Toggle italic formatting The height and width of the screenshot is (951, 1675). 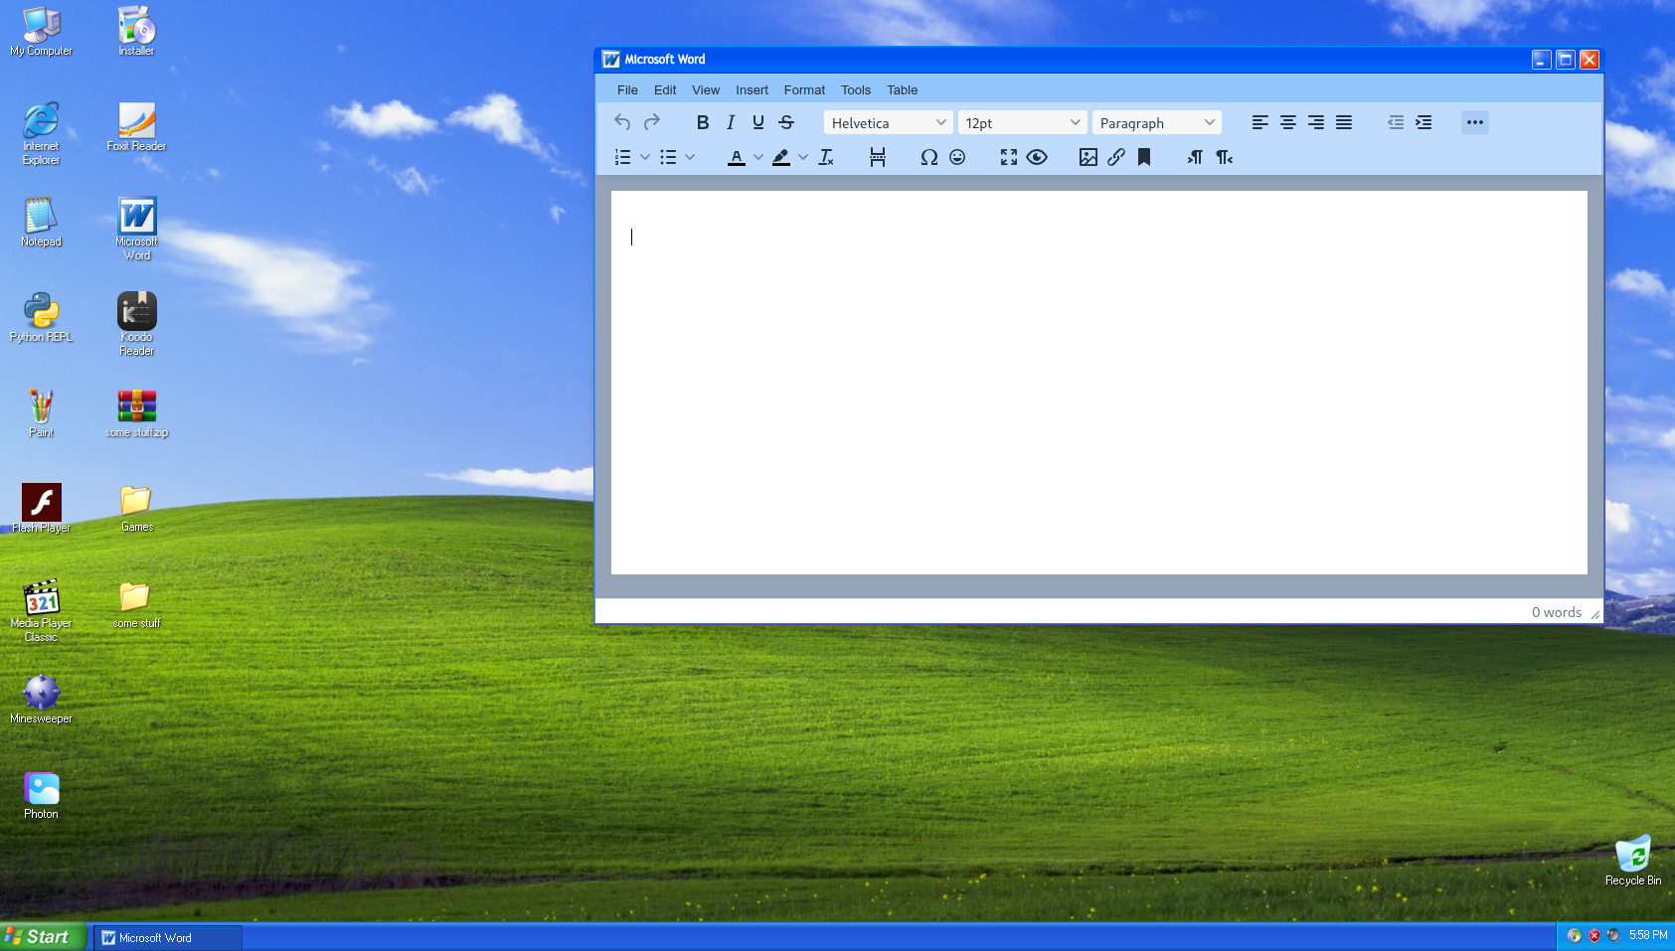tap(731, 122)
